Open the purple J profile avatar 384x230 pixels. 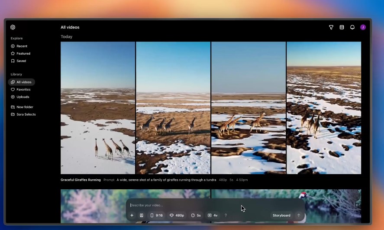click(x=363, y=27)
